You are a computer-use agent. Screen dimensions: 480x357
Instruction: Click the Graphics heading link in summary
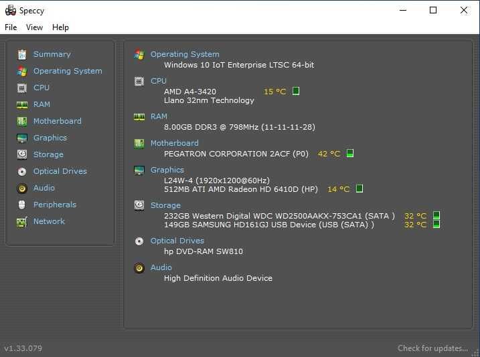(x=167, y=170)
